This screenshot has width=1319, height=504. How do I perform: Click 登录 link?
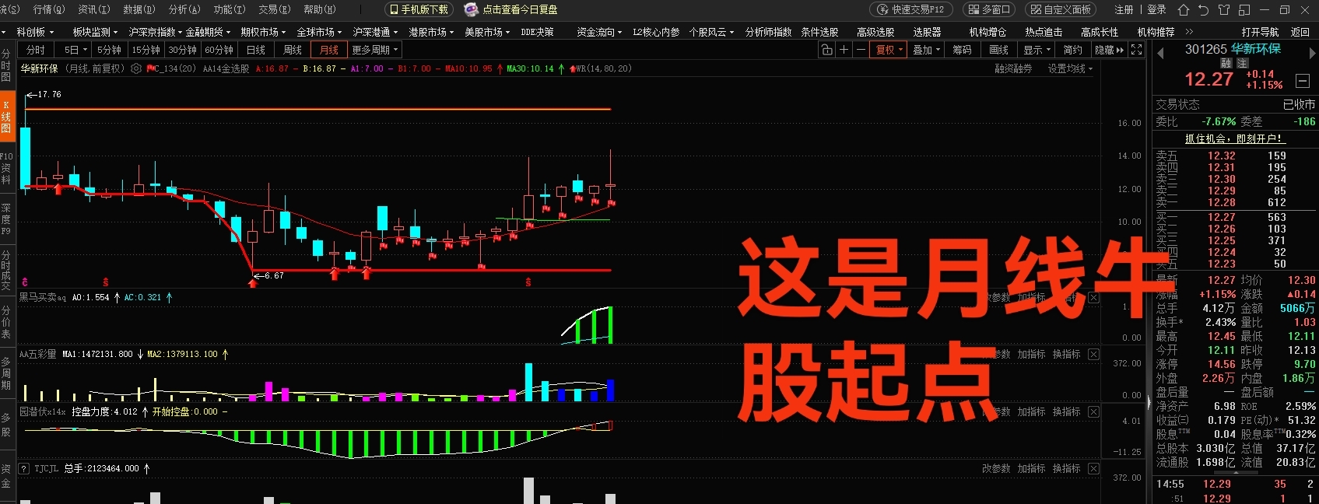point(1156,9)
